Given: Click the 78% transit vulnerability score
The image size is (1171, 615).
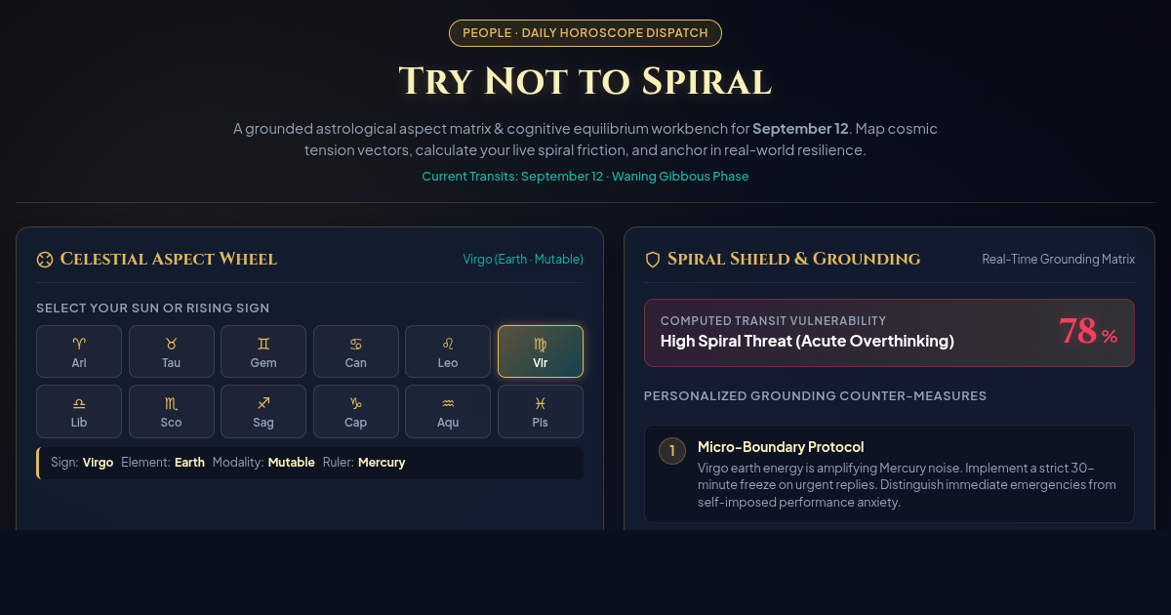Looking at the screenshot, I should [x=1088, y=332].
